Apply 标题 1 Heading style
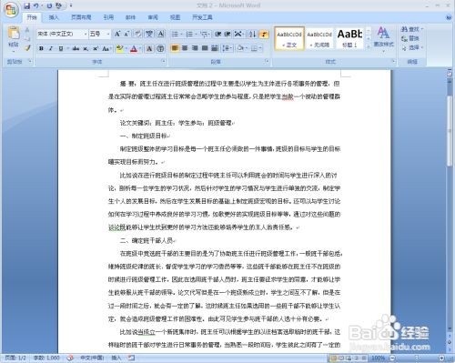The height and width of the screenshot is (363, 455). 349,38
